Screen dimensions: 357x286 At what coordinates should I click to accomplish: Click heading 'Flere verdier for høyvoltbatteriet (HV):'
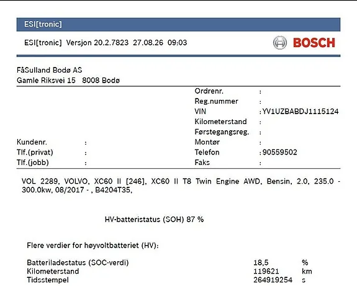93,246
